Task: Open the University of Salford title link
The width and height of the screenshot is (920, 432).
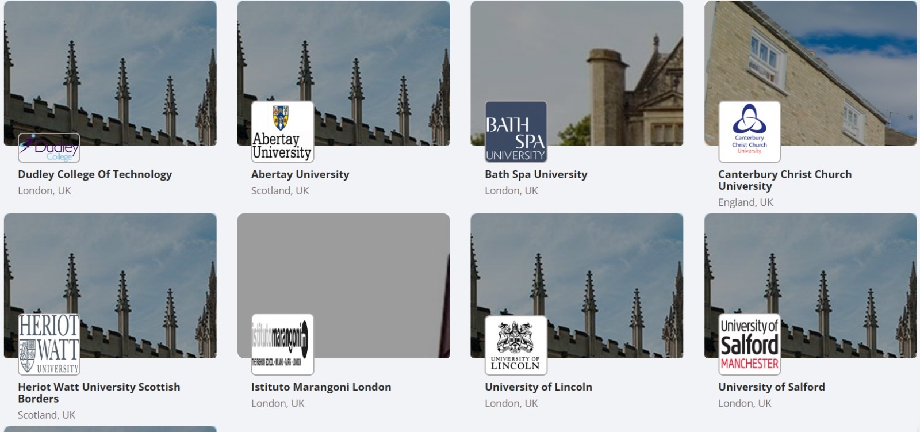Action: click(771, 387)
